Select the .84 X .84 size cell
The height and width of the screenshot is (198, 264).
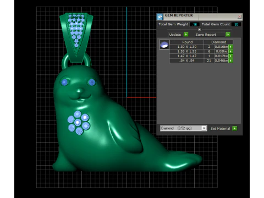pyautogui.click(x=187, y=61)
